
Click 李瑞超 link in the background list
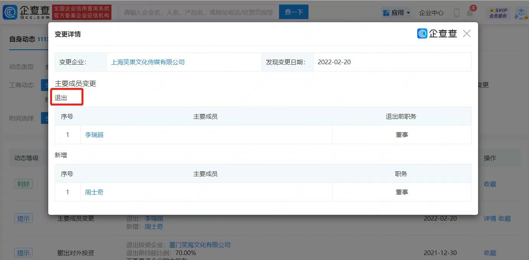(x=154, y=219)
